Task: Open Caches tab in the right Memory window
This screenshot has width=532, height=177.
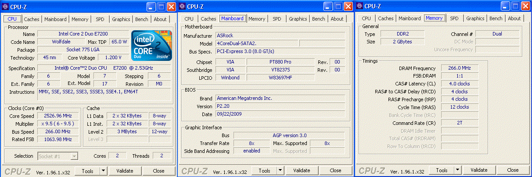Action: pyautogui.click(x=386, y=19)
